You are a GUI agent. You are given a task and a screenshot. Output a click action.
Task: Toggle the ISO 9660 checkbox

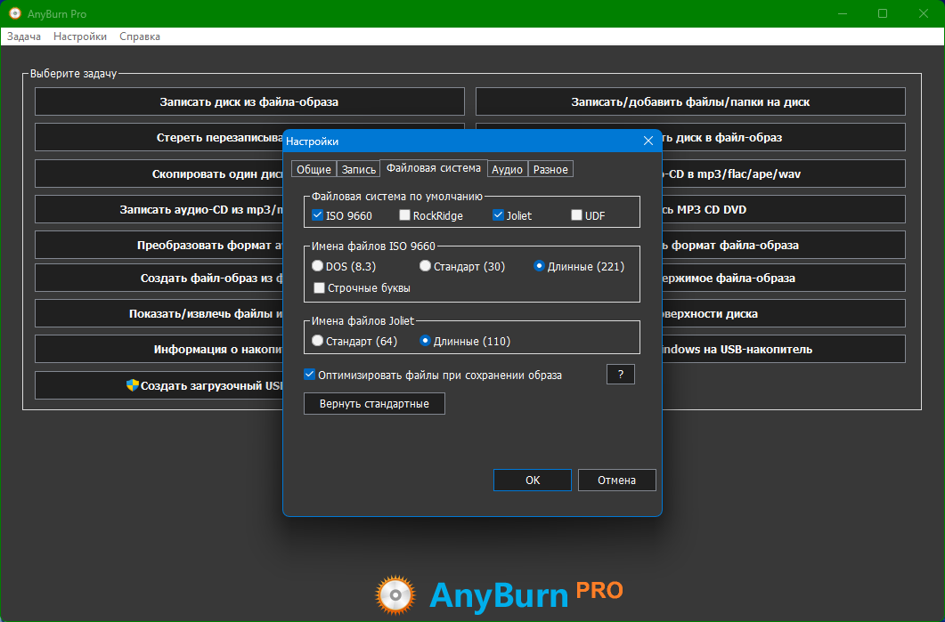click(318, 215)
